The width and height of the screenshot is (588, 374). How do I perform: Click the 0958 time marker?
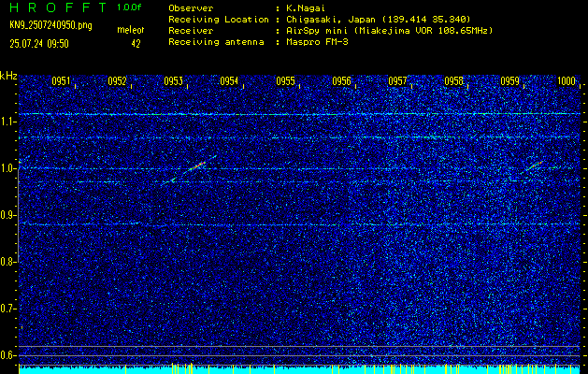pos(453,81)
